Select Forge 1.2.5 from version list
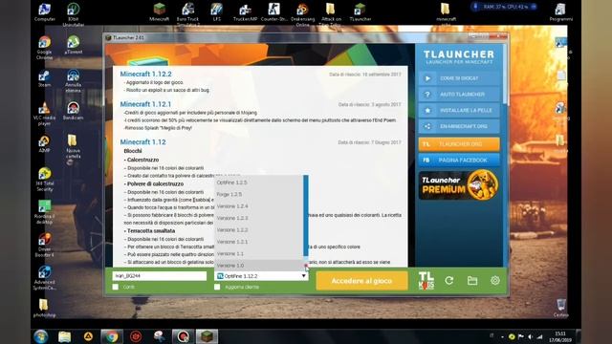Screen dimensions: 612x344 [259, 194]
